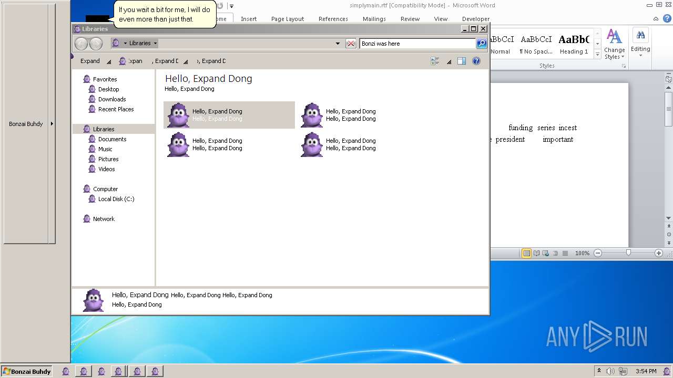Click the Zoom Out minus button in Word
This screenshot has width=673, height=378.
click(598, 253)
